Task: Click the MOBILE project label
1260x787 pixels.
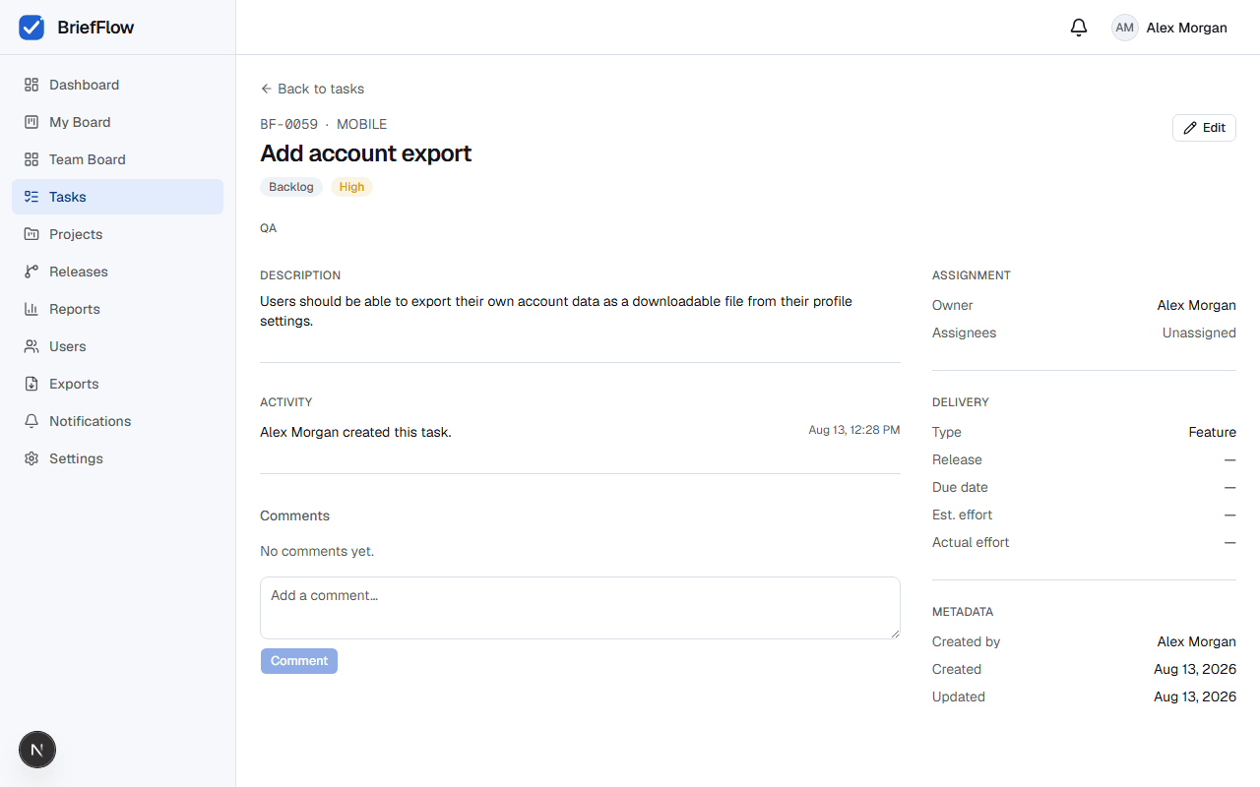Action: (x=362, y=124)
